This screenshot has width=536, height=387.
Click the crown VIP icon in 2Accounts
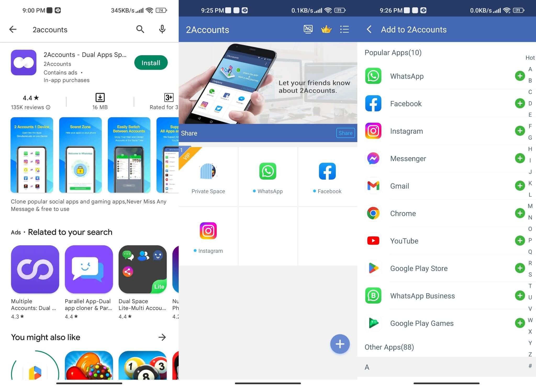326,29
